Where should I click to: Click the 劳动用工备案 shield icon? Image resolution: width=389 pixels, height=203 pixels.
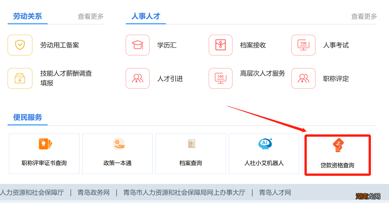20,45
